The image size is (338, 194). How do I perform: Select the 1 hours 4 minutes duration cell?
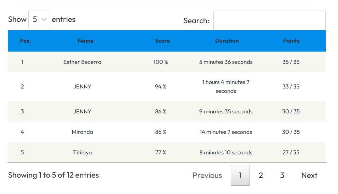pos(226,86)
